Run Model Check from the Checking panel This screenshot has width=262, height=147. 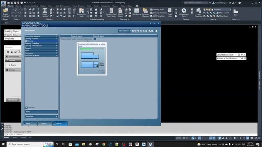point(120,13)
